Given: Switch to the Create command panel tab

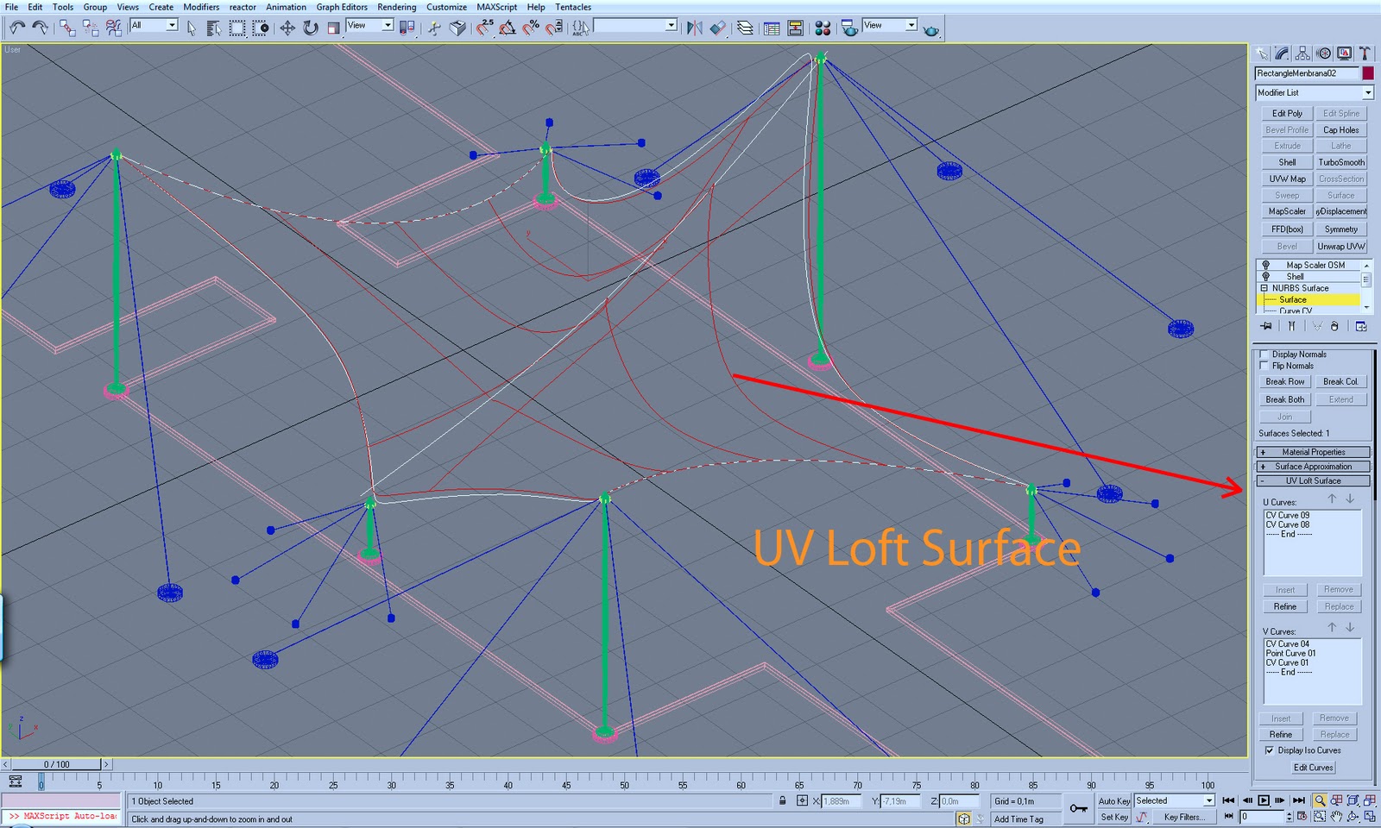Looking at the screenshot, I should point(1263,53).
